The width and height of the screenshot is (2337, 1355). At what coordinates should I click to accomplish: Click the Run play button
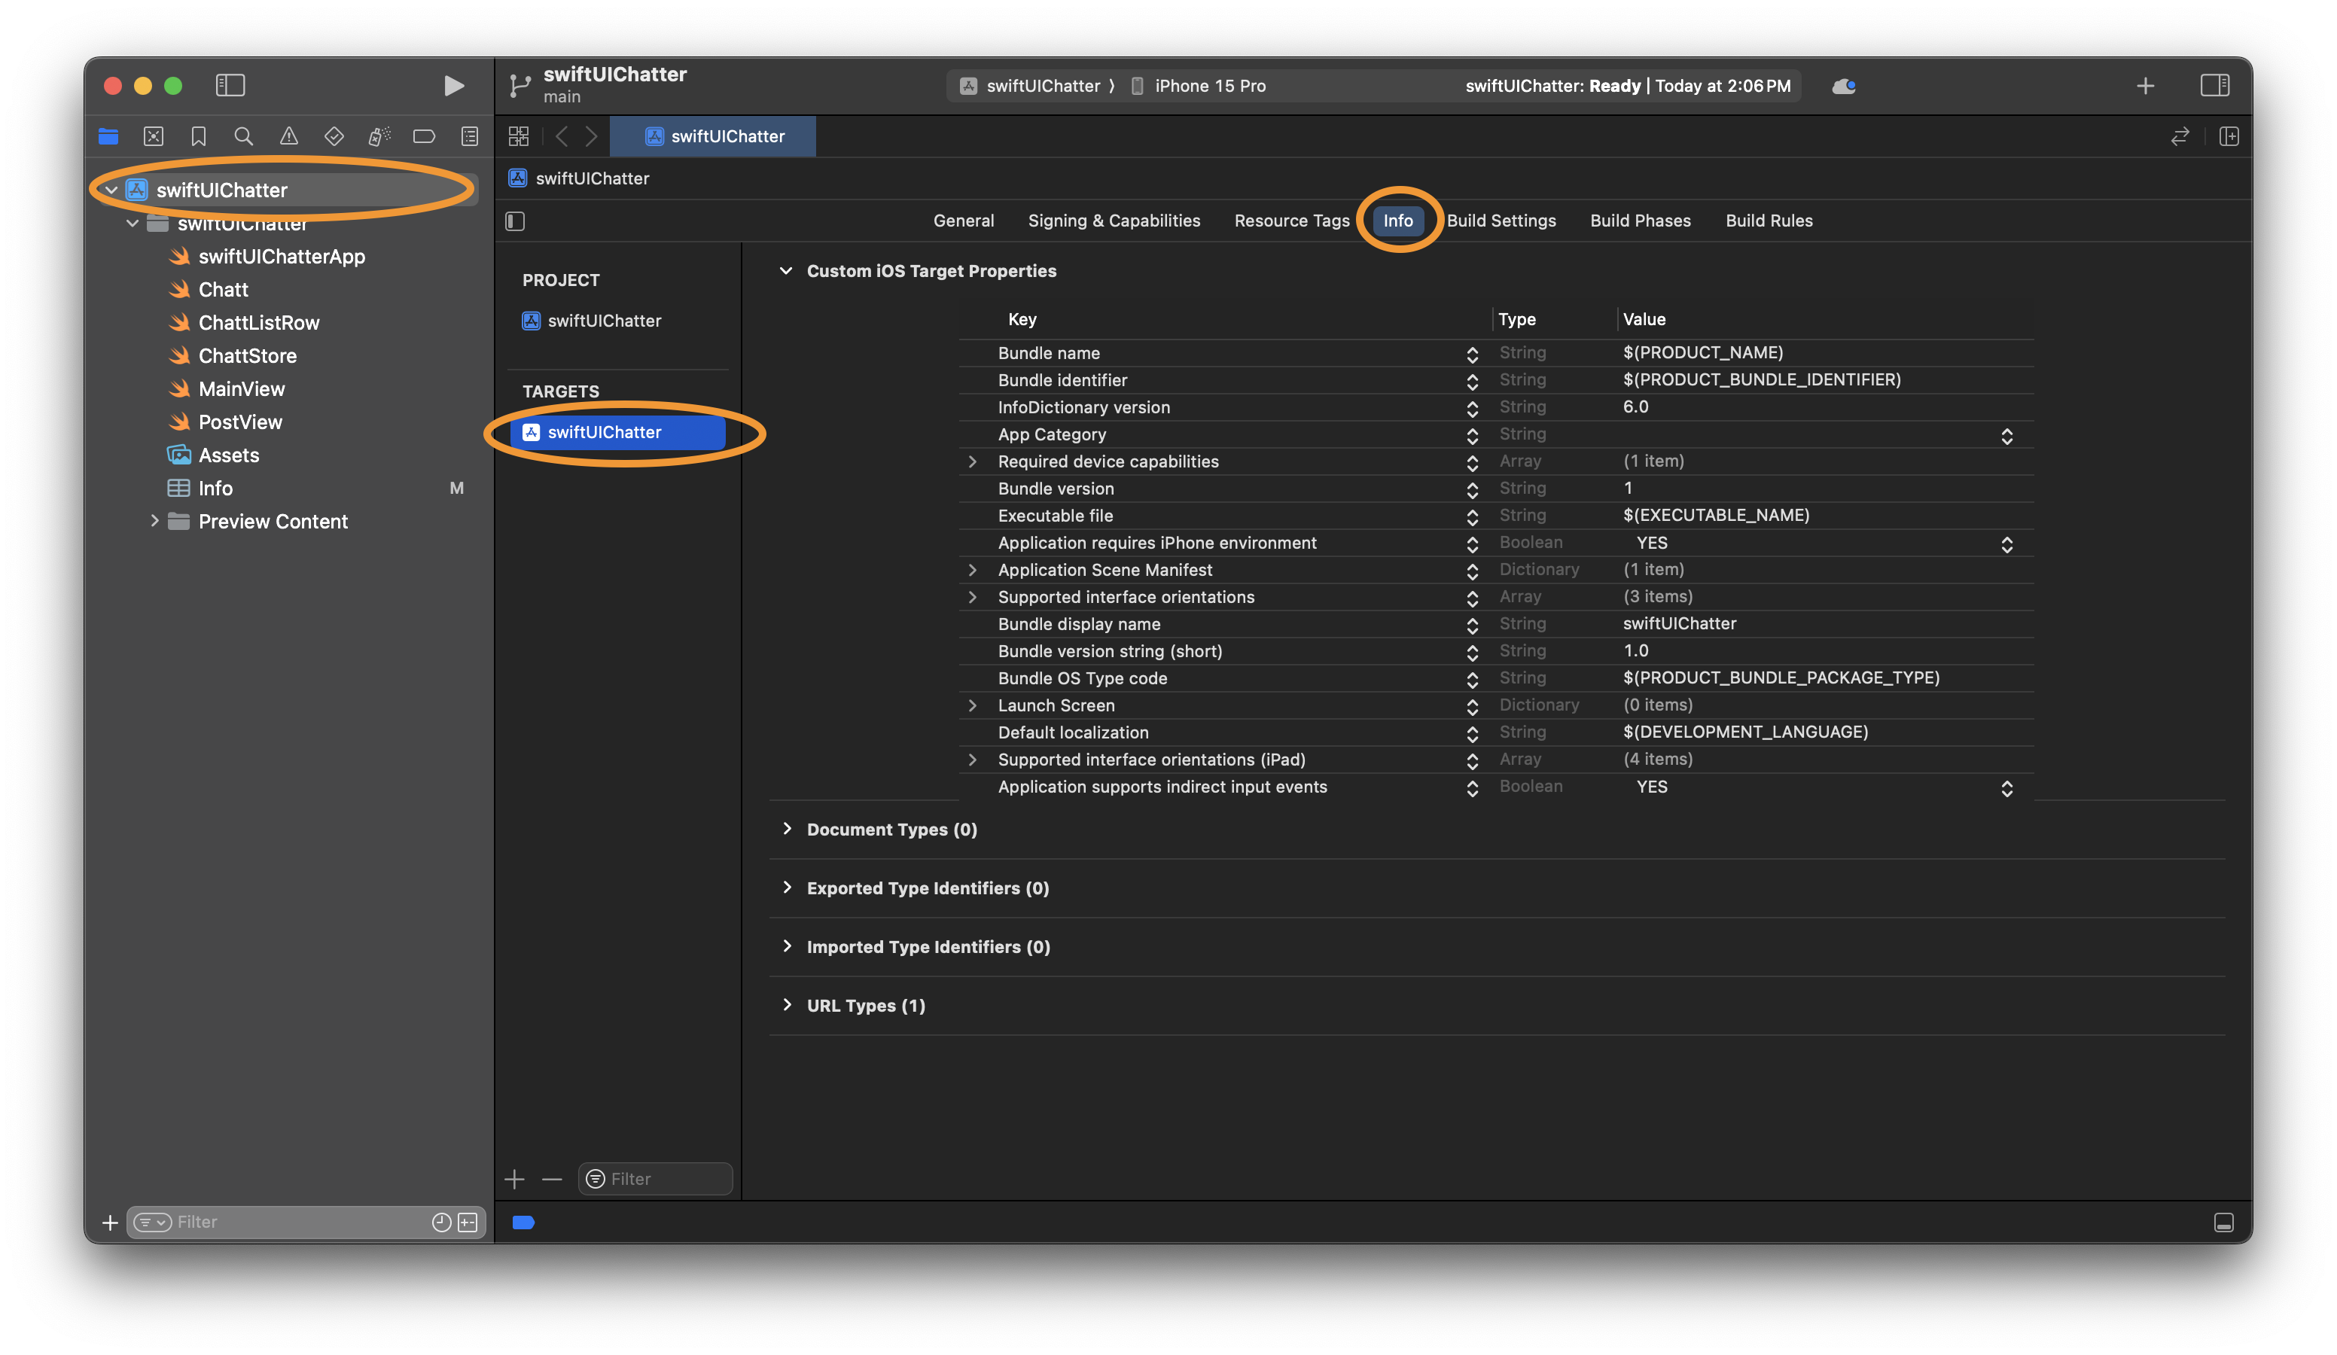pos(452,85)
